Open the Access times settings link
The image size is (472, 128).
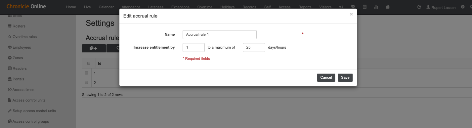[x=23, y=90]
